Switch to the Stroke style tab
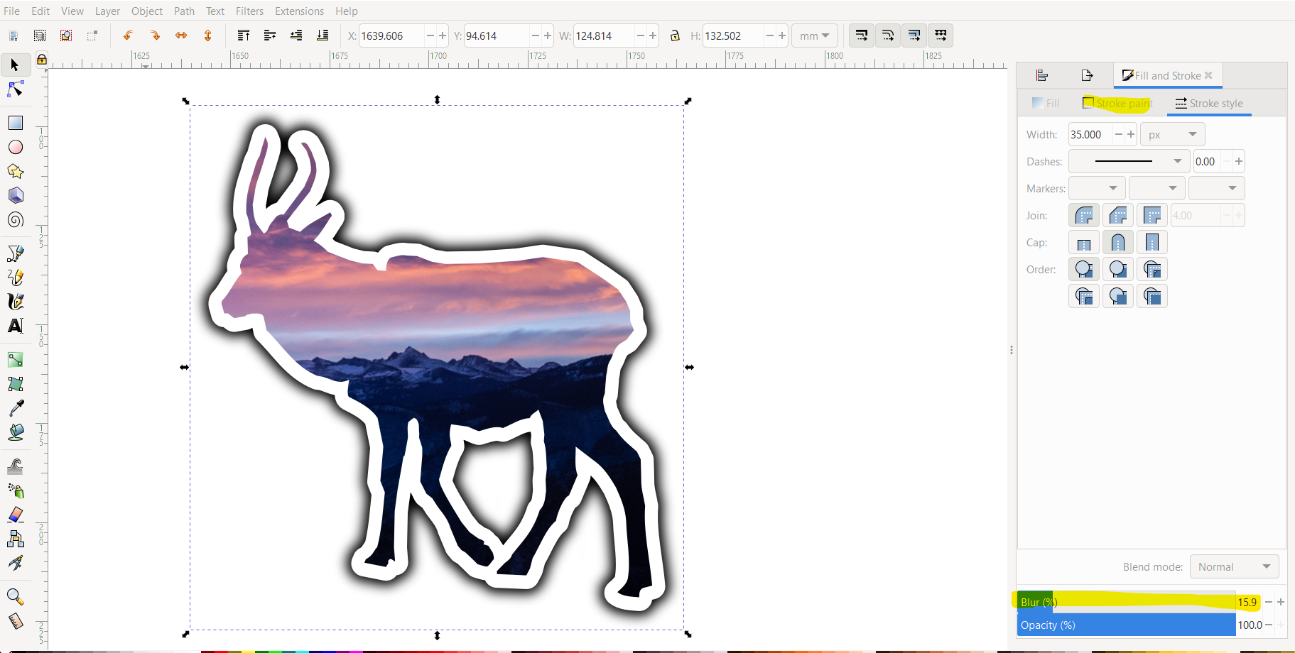The image size is (1295, 653). 1209,104
